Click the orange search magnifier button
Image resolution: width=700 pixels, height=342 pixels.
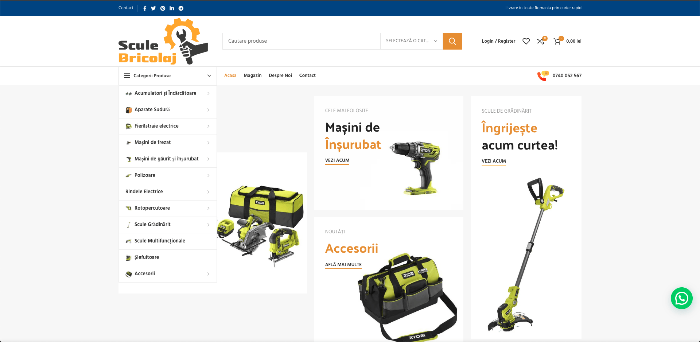(452, 41)
